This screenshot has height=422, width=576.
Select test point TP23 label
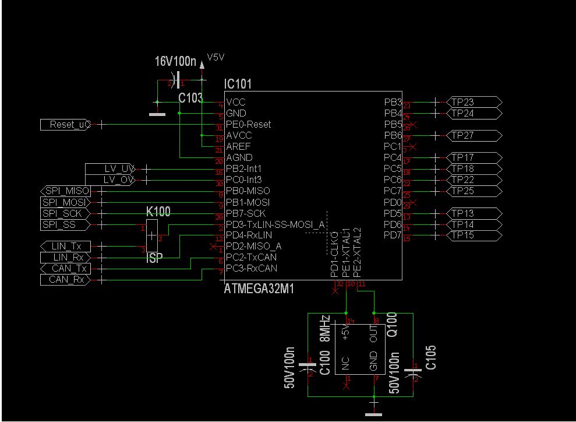point(474,102)
